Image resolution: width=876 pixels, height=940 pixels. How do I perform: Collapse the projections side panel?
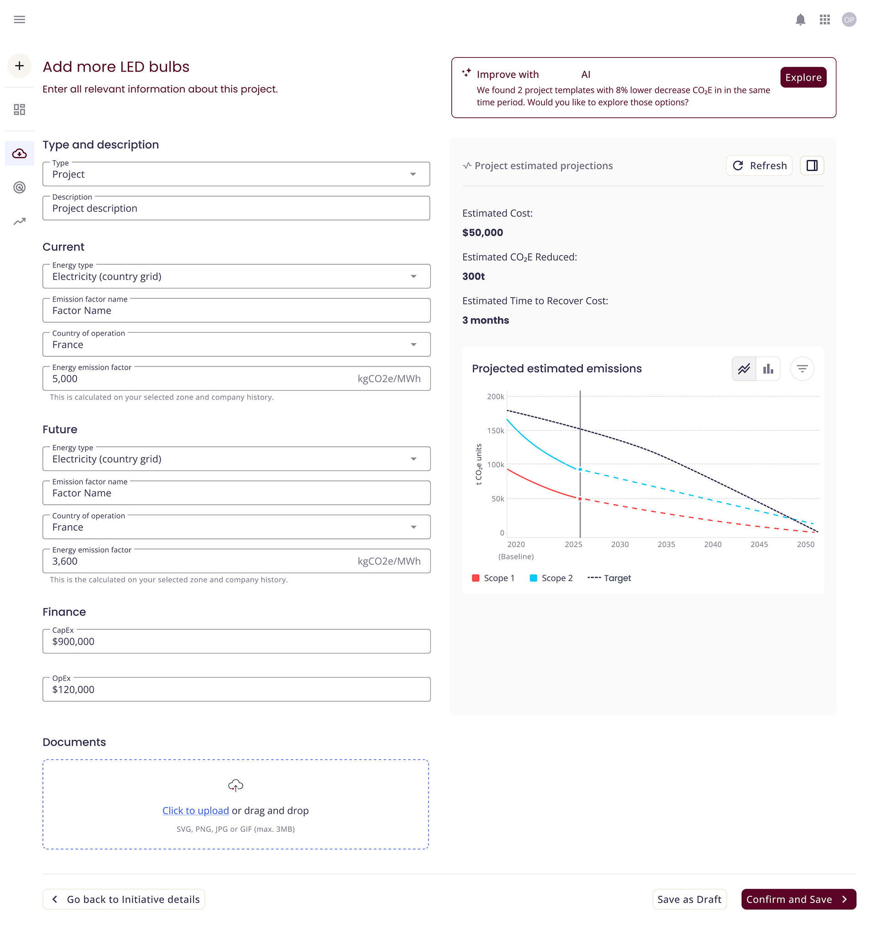(812, 166)
